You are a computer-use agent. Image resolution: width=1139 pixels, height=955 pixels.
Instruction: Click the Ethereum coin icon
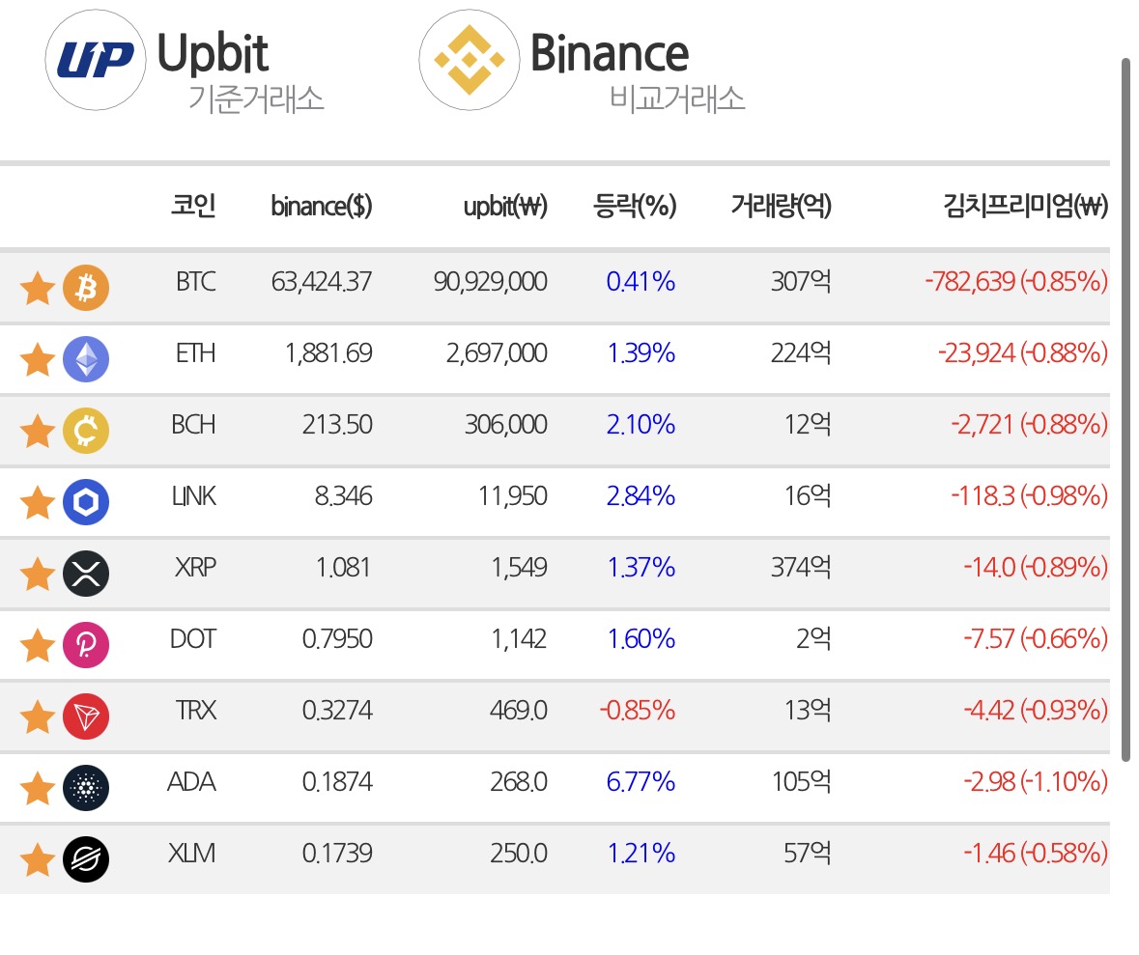[x=86, y=359]
